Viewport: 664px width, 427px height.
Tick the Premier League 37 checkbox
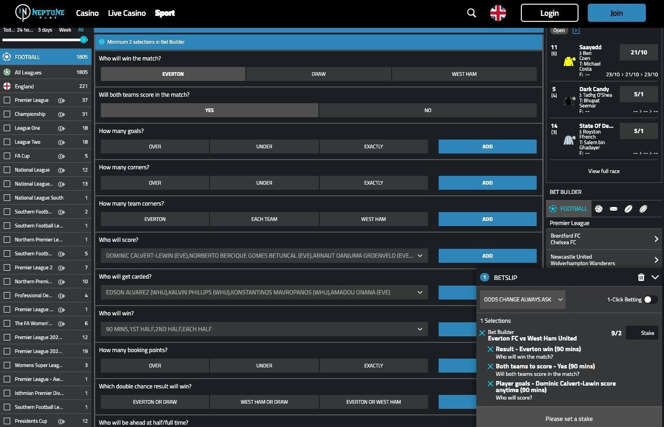7,100
